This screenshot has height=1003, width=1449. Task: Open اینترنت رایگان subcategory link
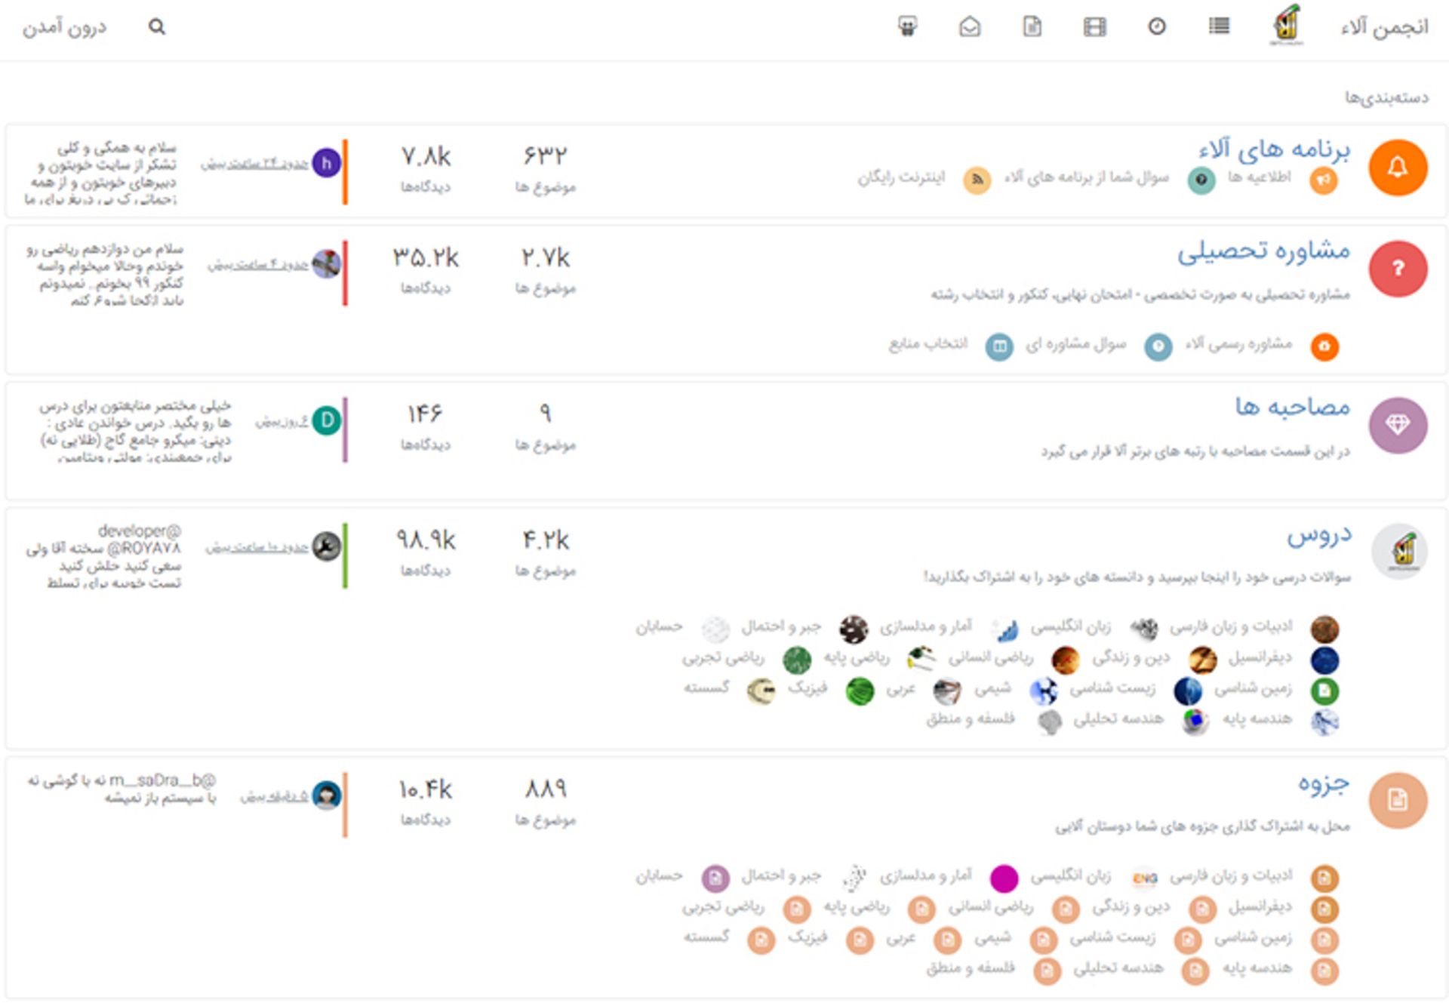(x=901, y=178)
